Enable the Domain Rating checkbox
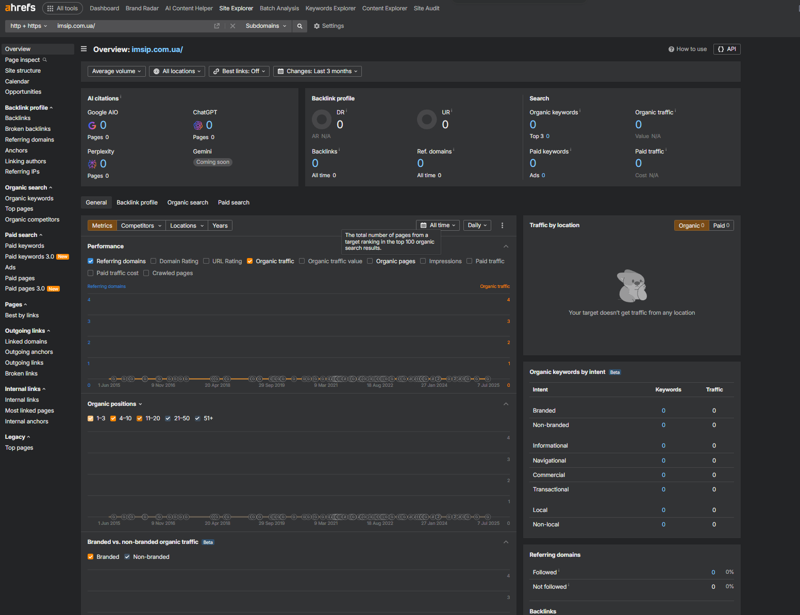The width and height of the screenshot is (800, 615). (x=154, y=261)
